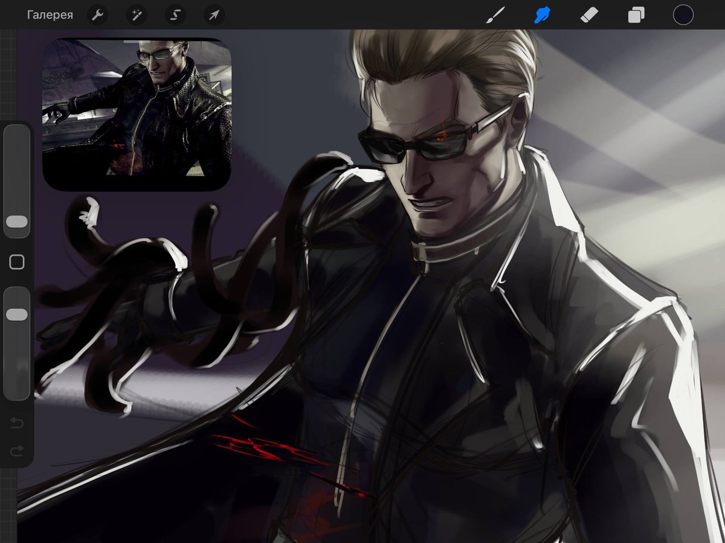Screen dimensions: 725x543
Task: Activate the Selection tool
Action: coord(175,15)
